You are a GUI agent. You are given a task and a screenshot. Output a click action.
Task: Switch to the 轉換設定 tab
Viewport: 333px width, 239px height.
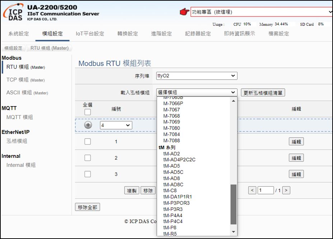(128, 34)
